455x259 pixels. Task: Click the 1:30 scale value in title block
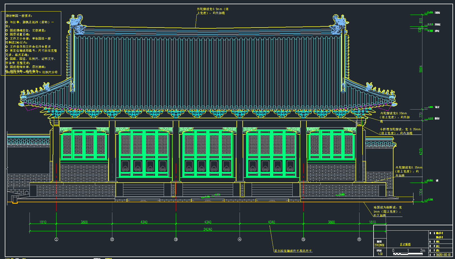coord(380,254)
